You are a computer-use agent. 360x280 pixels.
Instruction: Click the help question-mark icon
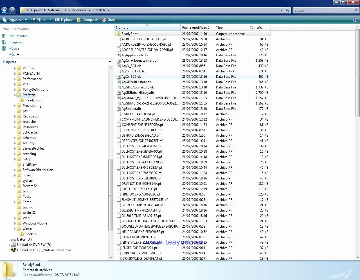coord(355,19)
